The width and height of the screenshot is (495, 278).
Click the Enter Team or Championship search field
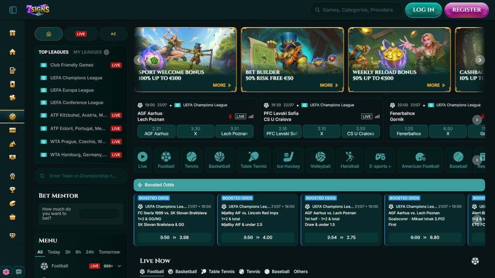coord(81,176)
